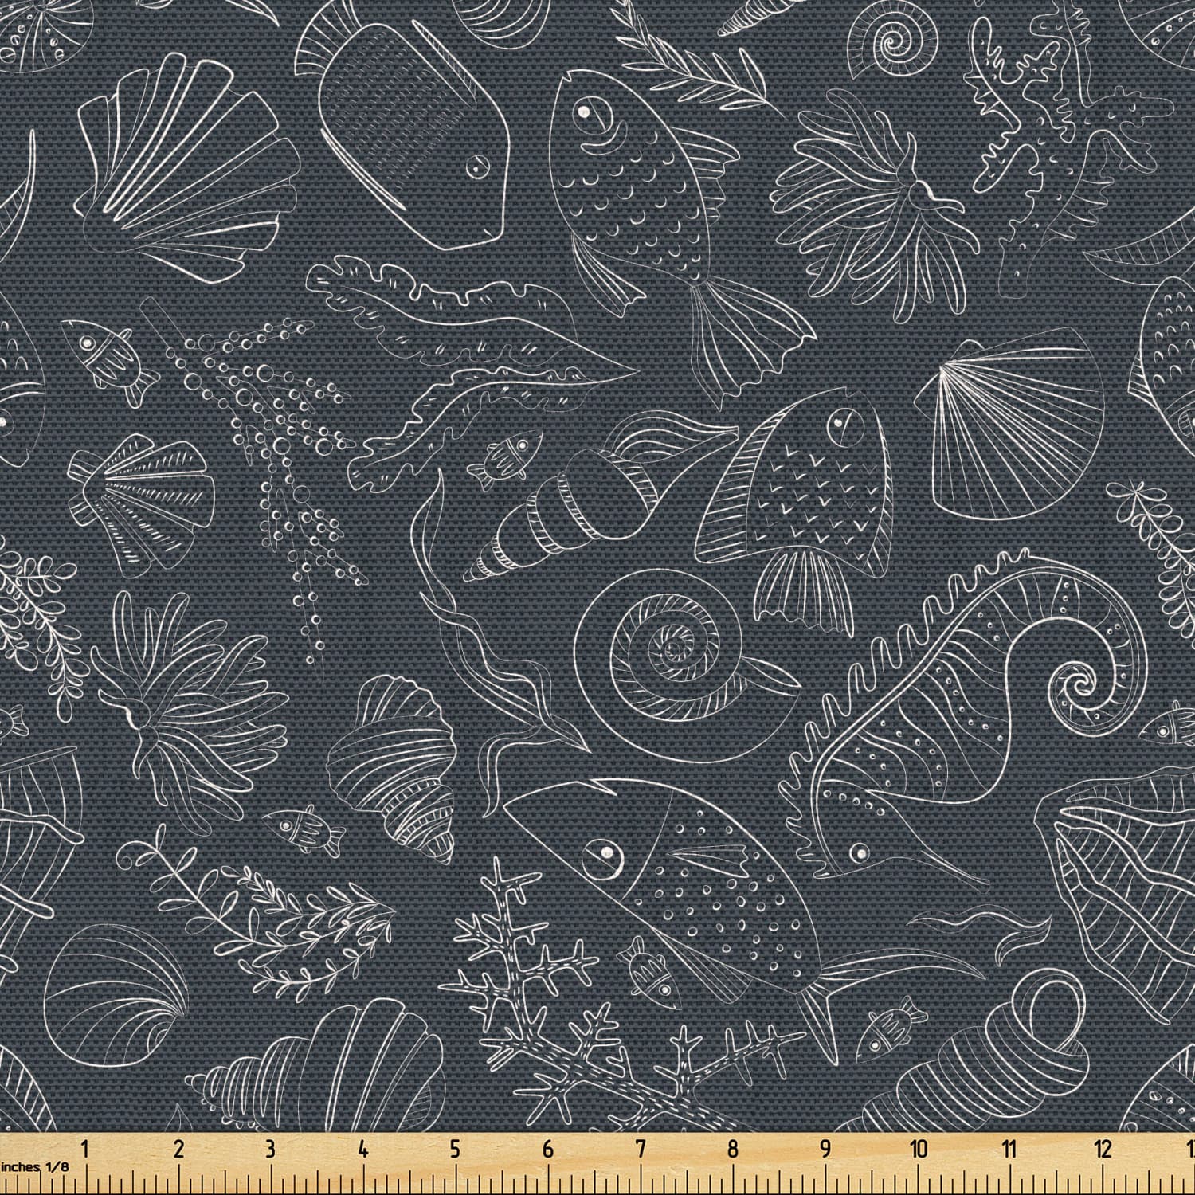Click the number 10 on the ruler
The height and width of the screenshot is (1195, 1195).
919,1149
